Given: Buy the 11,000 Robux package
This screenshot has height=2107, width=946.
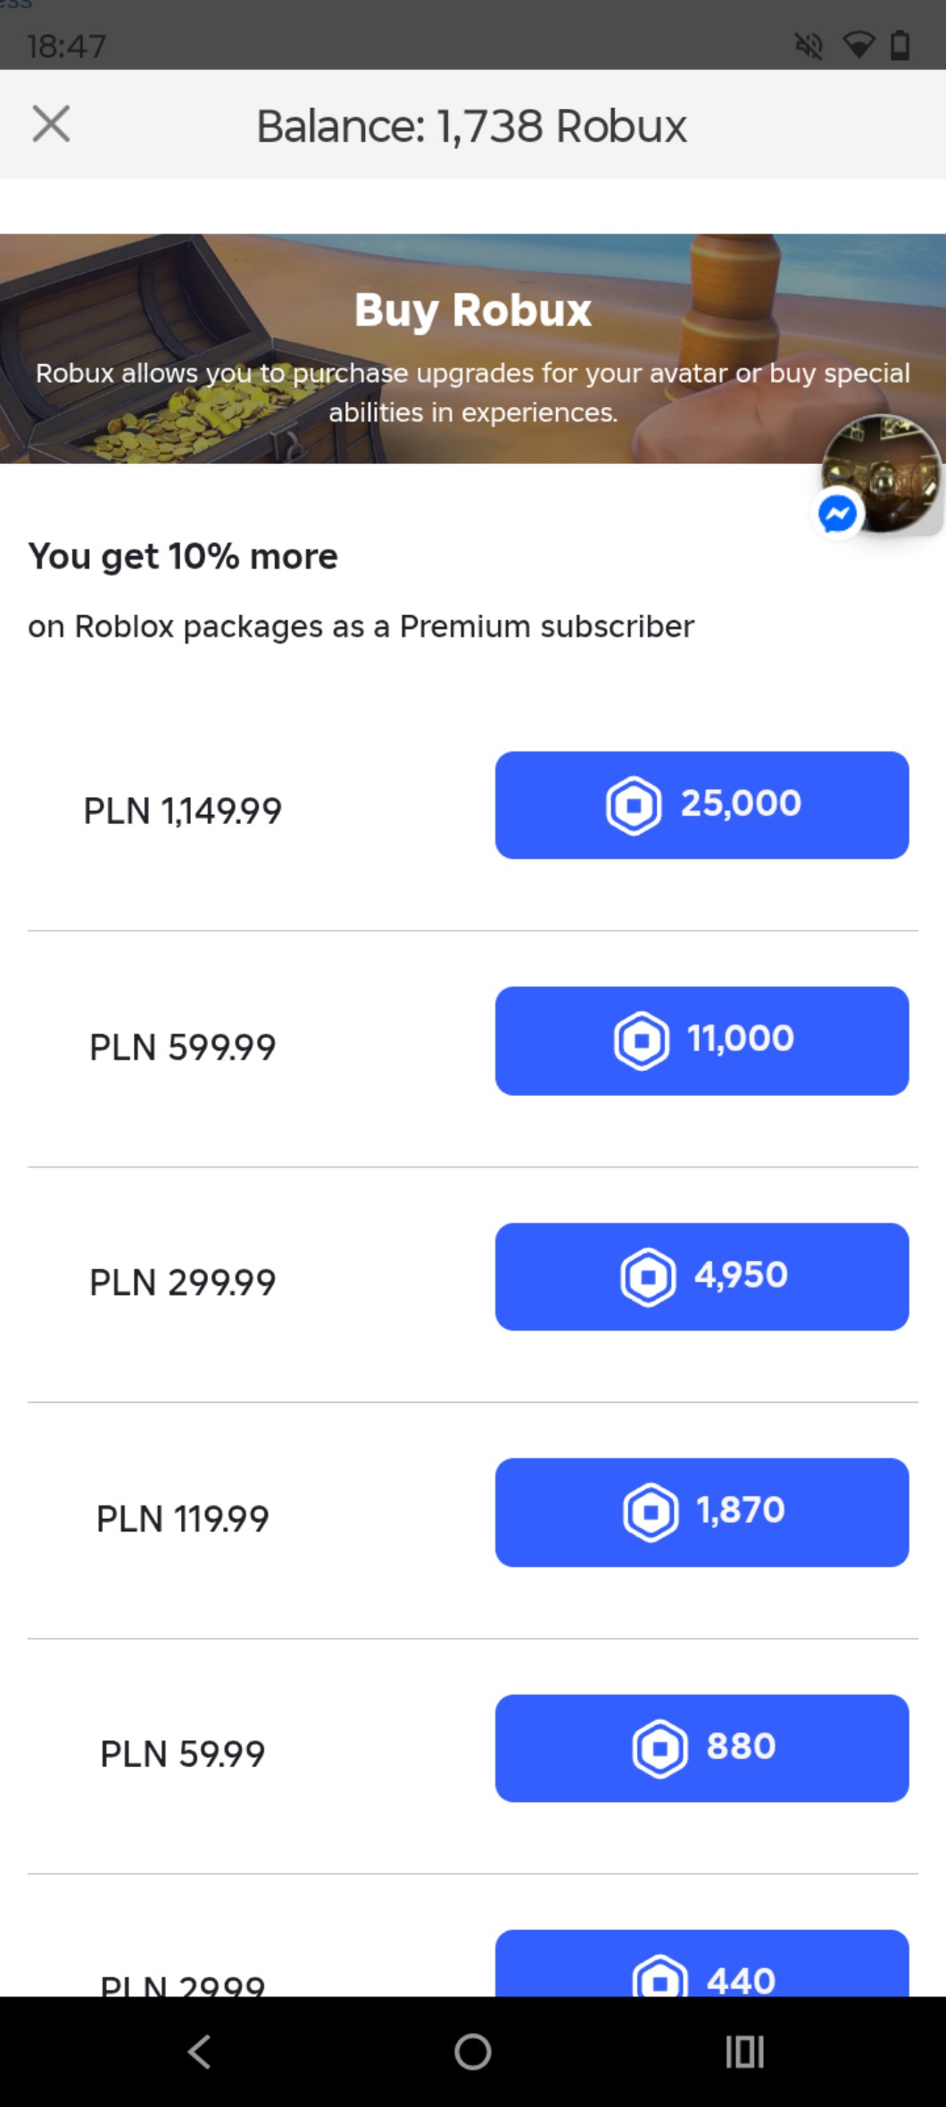Looking at the screenshot, I should 701,1041.
